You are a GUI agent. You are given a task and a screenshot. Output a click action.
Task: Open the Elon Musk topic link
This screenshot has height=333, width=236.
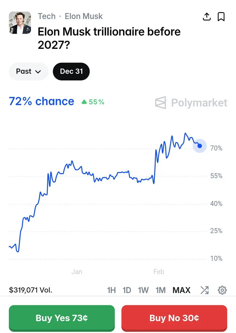pyautogui.click(x=84, y=16)
